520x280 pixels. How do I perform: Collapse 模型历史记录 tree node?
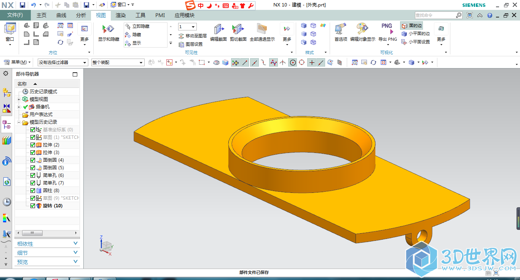(x=19, y=122)
